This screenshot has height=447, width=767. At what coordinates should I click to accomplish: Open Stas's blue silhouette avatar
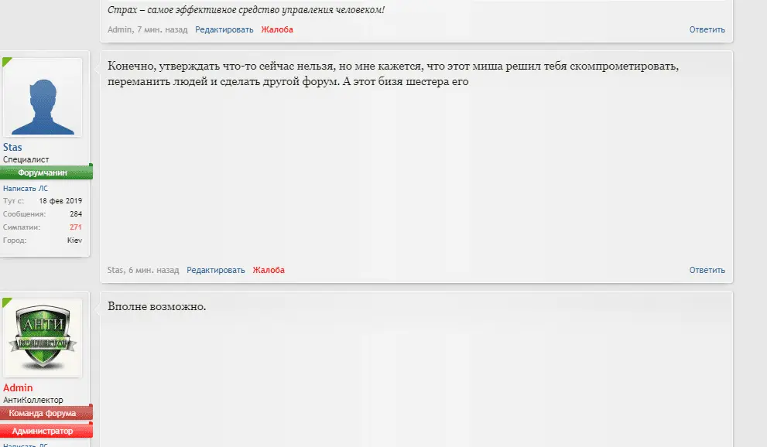click(x=43, y=97)
